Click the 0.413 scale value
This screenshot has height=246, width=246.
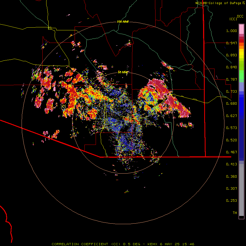232,164
